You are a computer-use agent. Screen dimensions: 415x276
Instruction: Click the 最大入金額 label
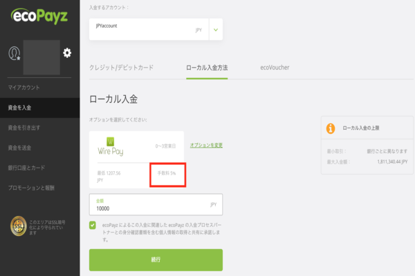[x=338, y=162]
